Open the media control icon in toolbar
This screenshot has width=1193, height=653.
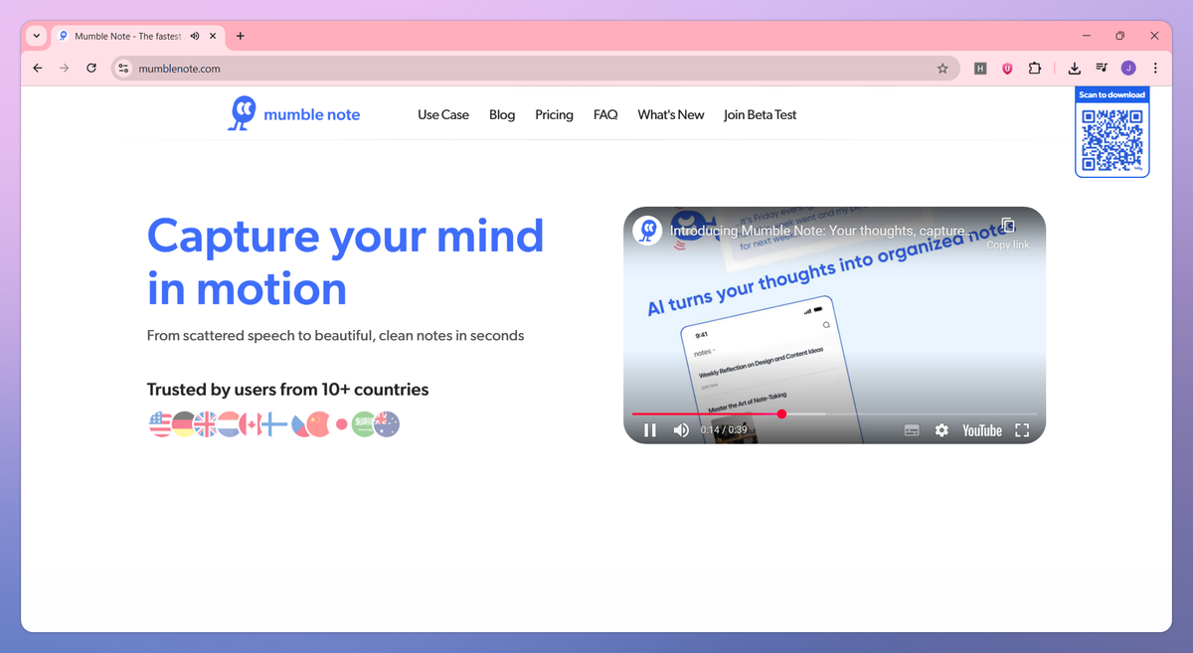click(x=1102, y=69)
